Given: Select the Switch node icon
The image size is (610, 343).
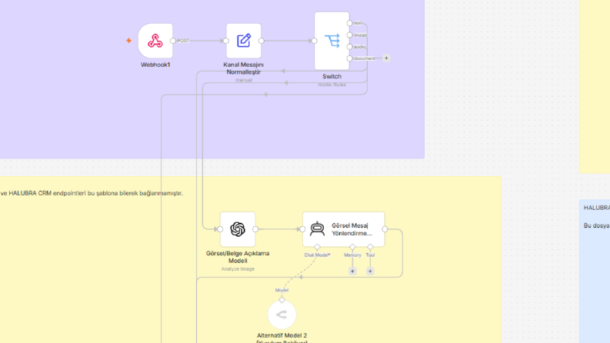Looking at the screenshot, I should (332, 41).
